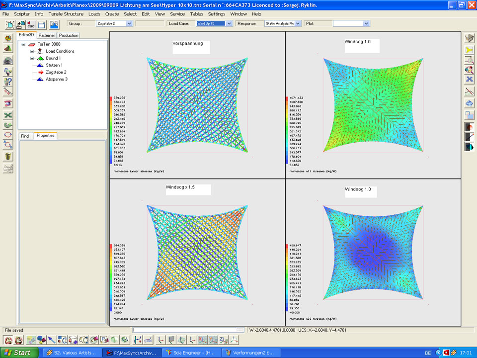Expand the Load Conditions tree node
Viewport: 477px width, 358px height.
(32, 51)
